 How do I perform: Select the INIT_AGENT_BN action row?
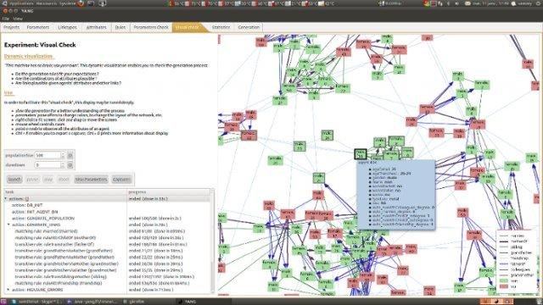click(107, 212)
